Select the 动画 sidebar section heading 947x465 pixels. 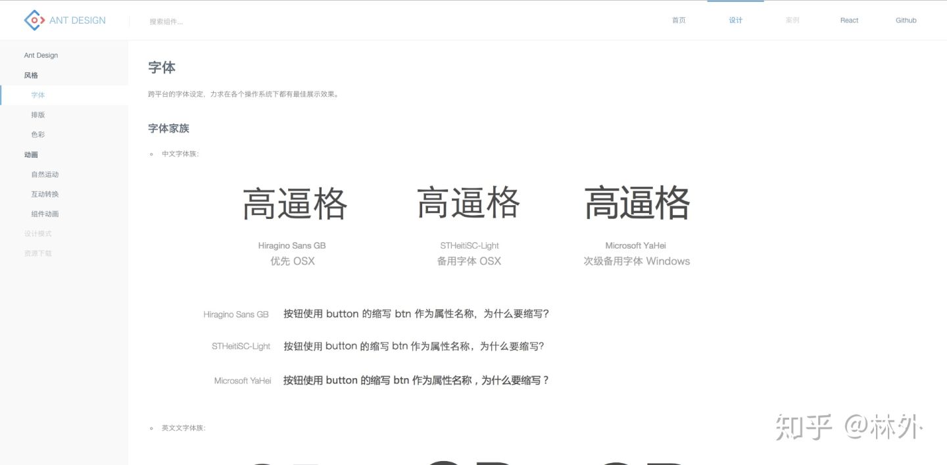31,155
